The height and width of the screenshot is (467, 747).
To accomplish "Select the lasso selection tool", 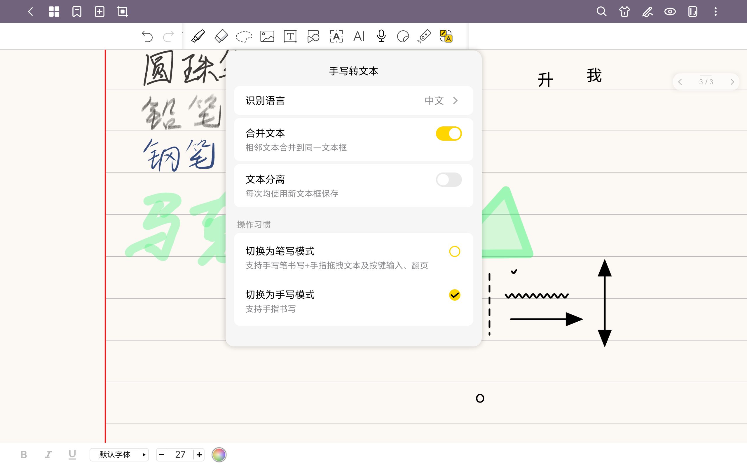I will tap(244, 36).
